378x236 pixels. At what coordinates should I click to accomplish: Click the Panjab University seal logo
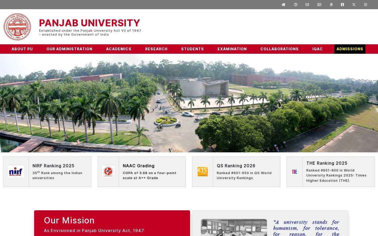(17, 27)
